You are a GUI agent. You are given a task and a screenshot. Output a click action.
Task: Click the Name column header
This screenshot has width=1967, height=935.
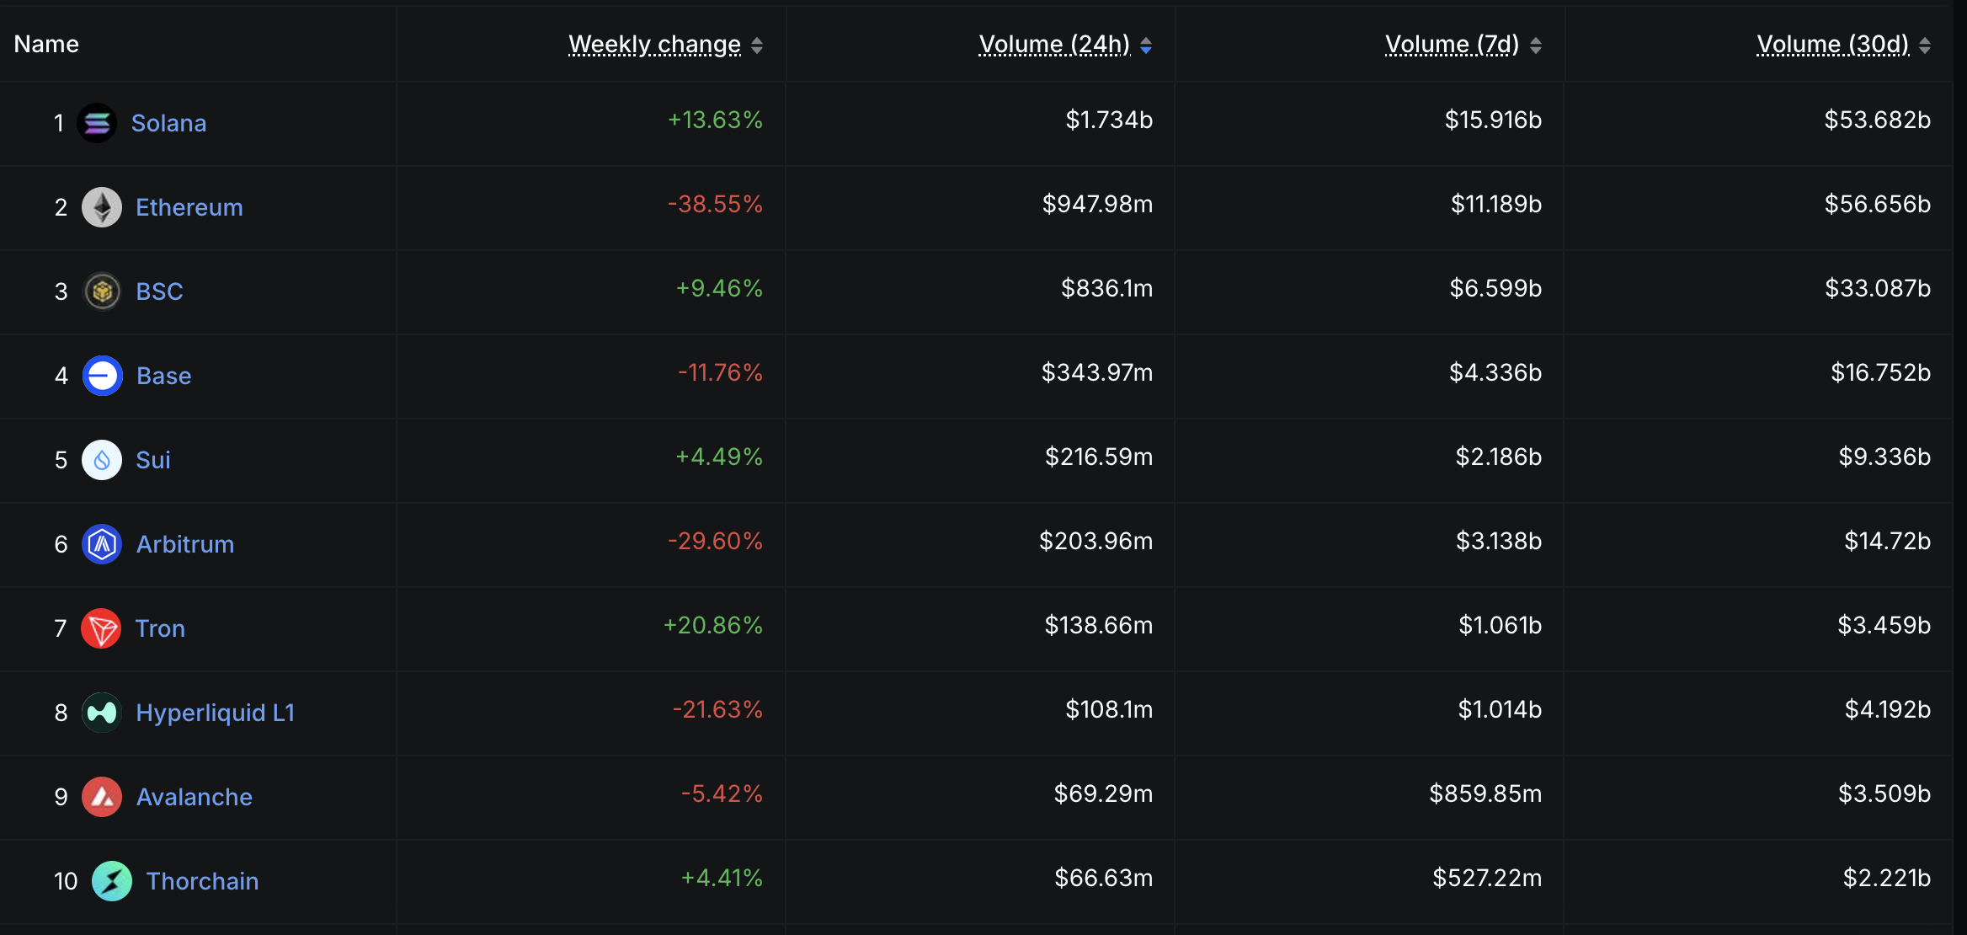(45, 44)
